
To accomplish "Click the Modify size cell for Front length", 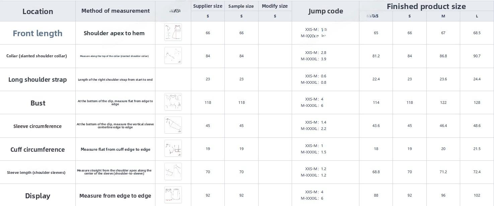I will click(x=275, y=33).
